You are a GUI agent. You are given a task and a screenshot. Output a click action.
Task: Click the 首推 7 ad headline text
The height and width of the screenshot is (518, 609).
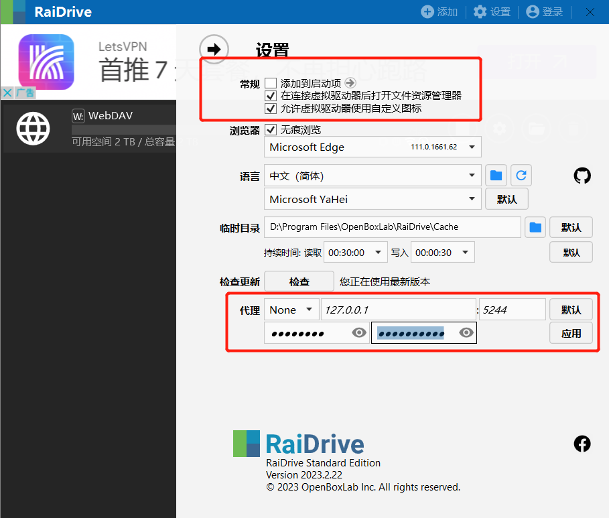tap(133, 70)
